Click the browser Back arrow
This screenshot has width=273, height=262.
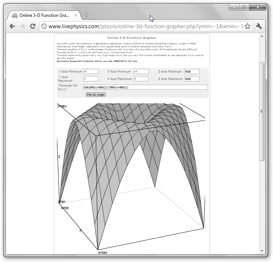(12, 26)
